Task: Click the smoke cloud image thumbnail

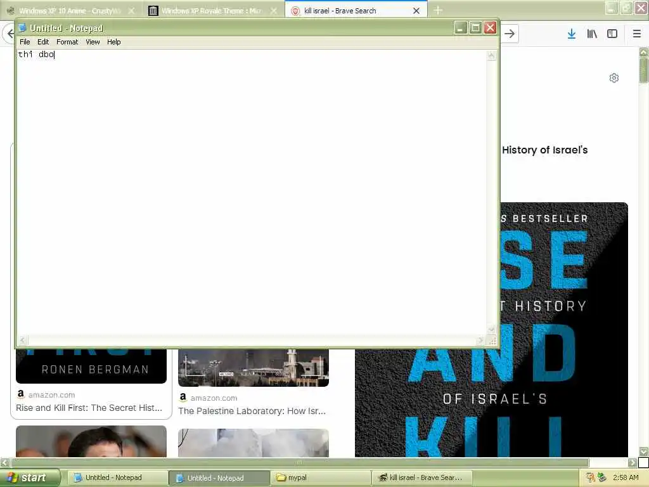Action: tap(254, 443)
